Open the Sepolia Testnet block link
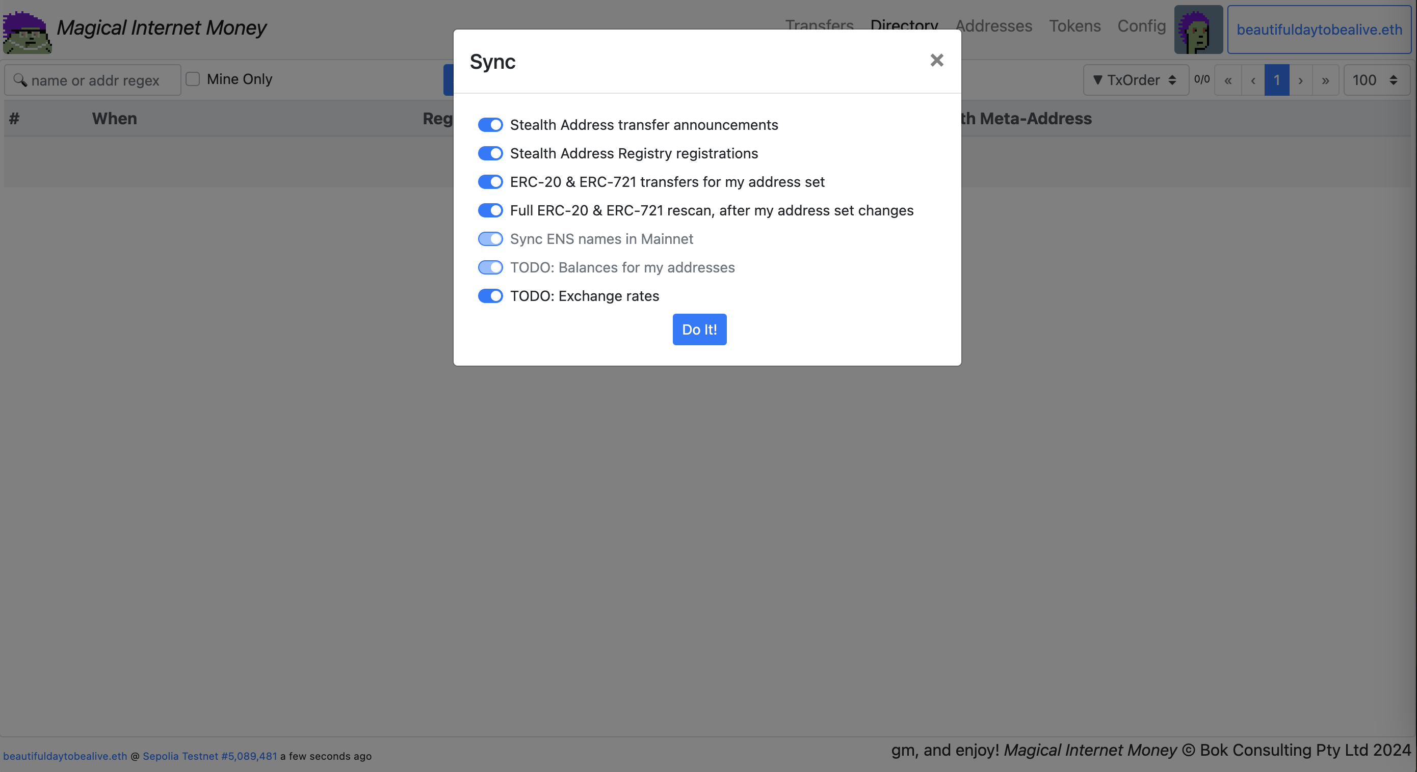The image size is (1417, 772). pos(209,756)
